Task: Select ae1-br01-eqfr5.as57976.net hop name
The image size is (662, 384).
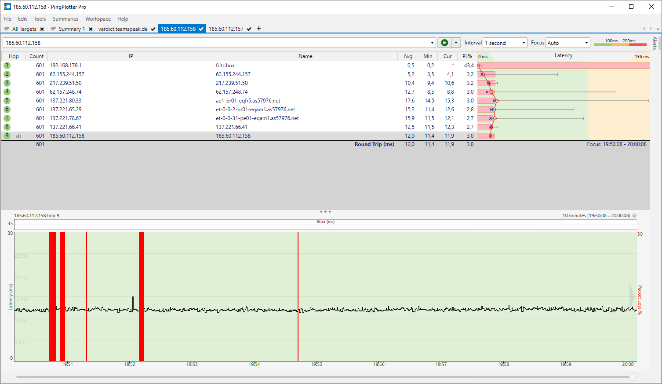Action: (x=248, y=101)
